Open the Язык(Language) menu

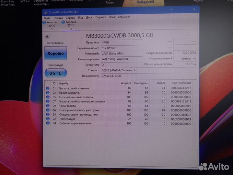[x=119, y=17]
